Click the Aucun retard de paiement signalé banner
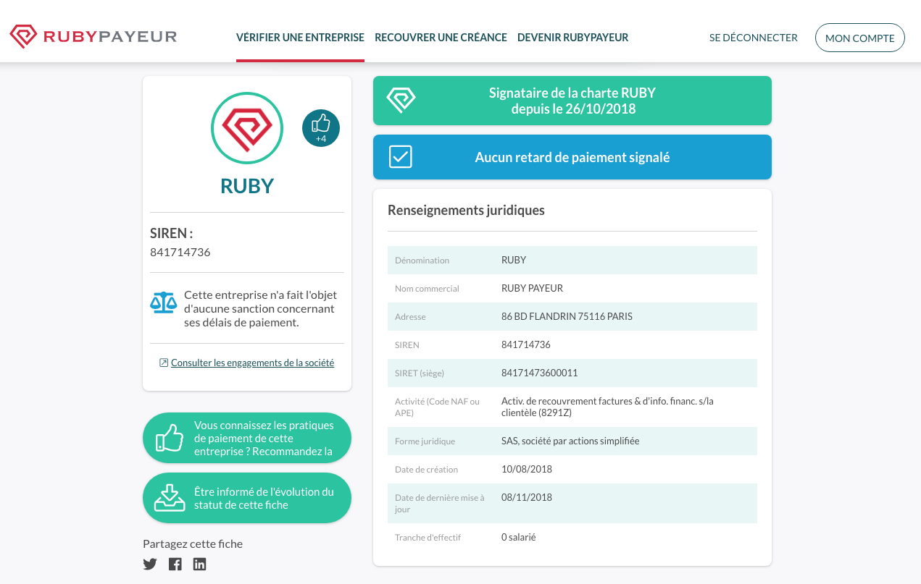 pyautogui.click(x=572, y=157)
